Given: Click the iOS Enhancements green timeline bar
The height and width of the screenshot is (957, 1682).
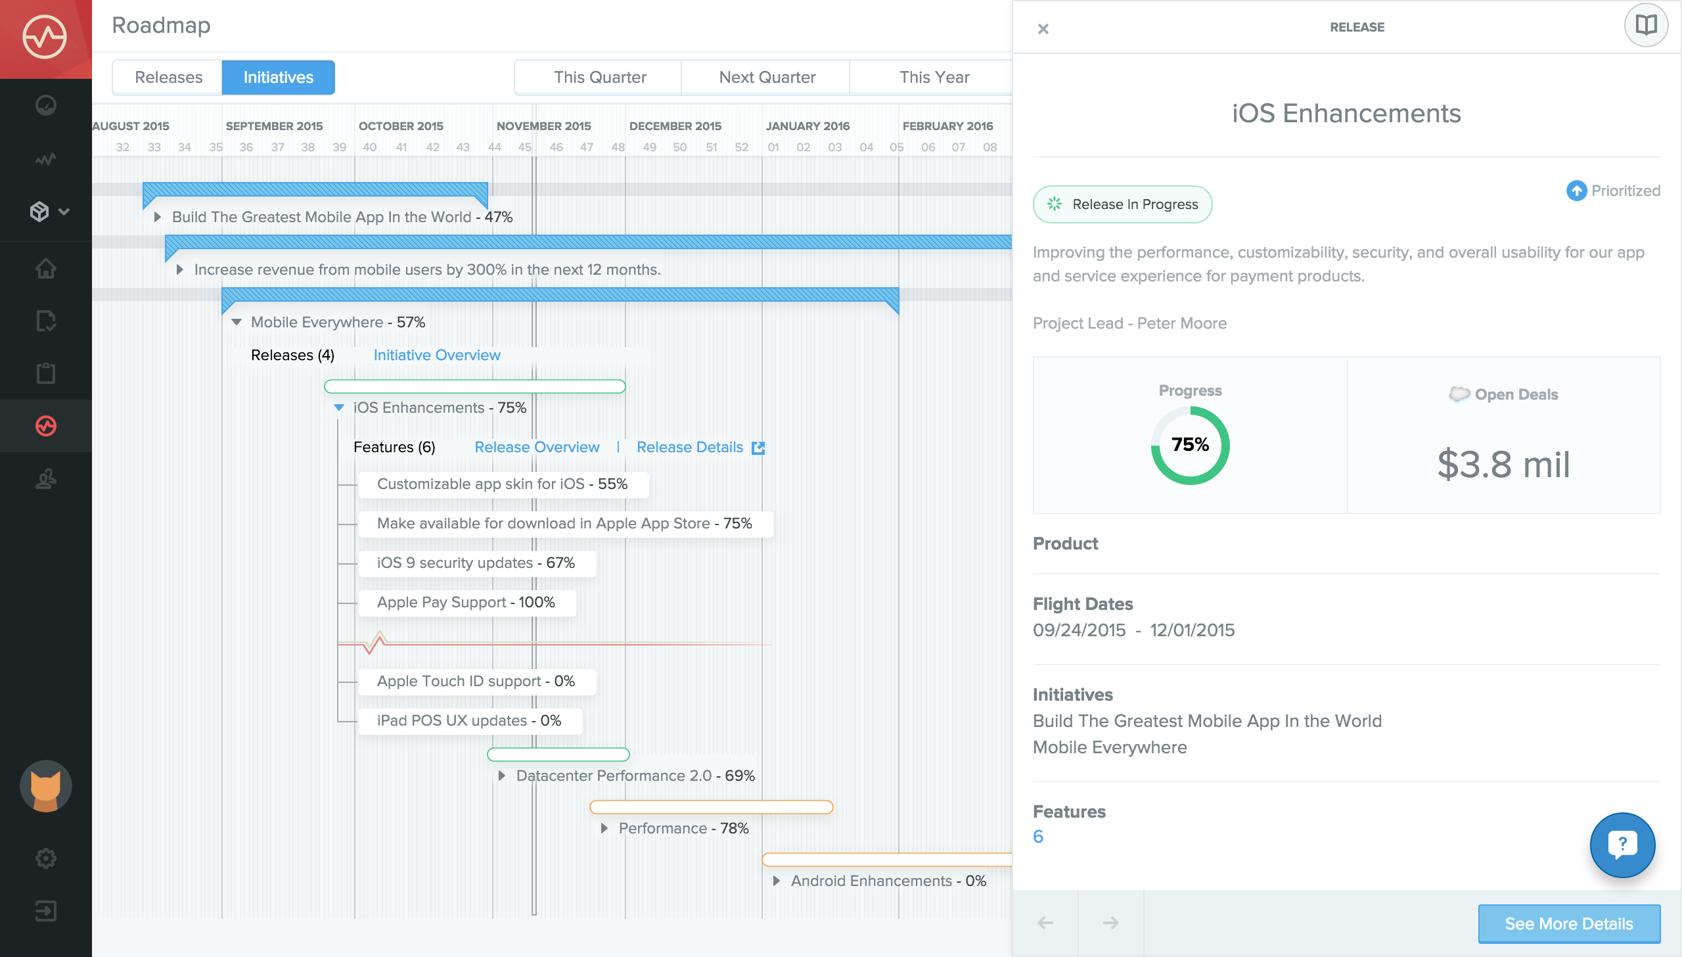Looking at the screenshot, I should click(474, 386).
